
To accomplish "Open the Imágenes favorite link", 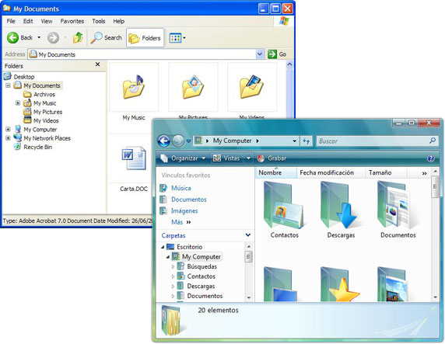I will [x=184, y=210].
